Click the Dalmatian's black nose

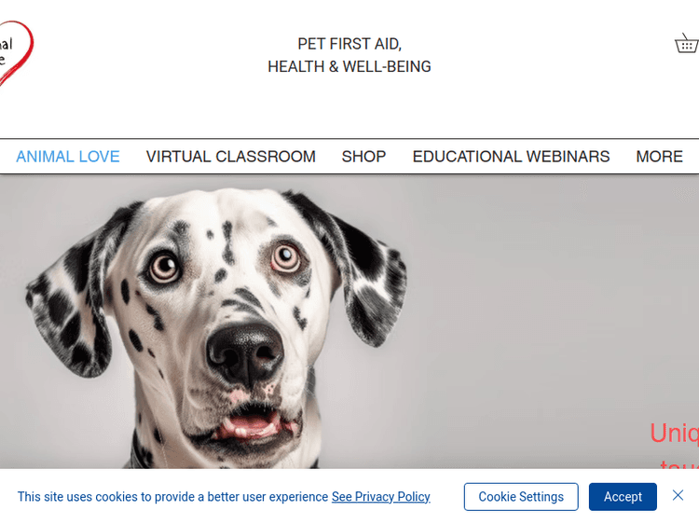coord(245,352)
